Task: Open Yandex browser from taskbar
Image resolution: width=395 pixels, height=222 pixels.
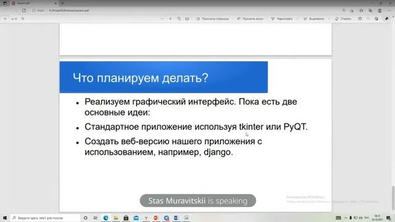Action: tap(146, 218)
